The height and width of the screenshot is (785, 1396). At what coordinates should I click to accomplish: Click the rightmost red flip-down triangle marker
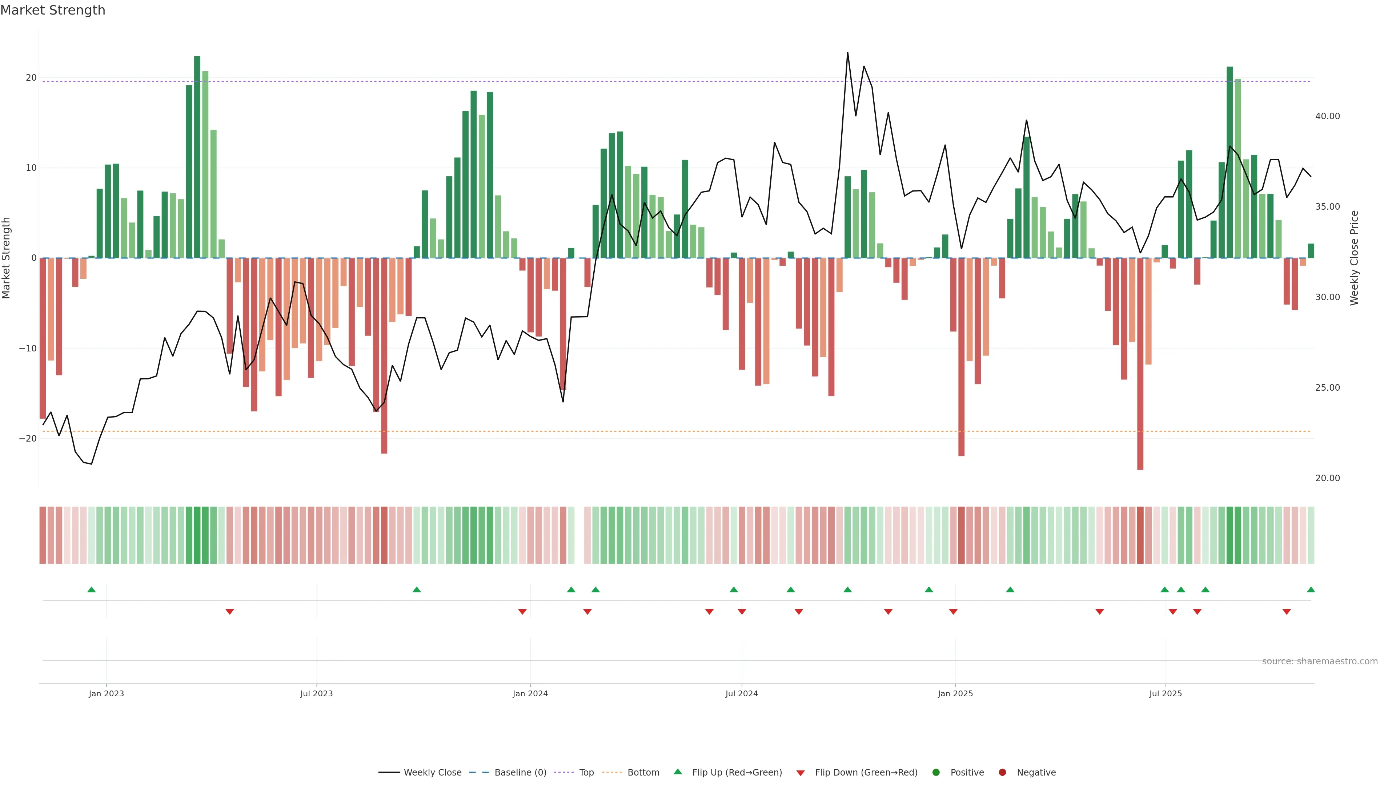click(x=1287, y=612)
